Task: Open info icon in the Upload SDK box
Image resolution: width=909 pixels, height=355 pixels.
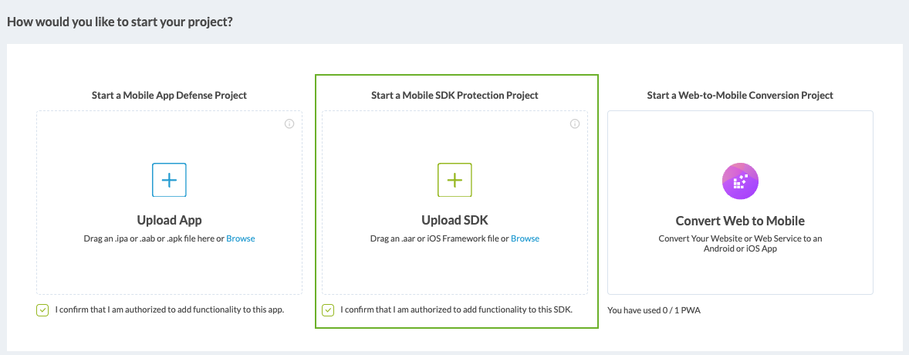Action: (x=575, y=123)
